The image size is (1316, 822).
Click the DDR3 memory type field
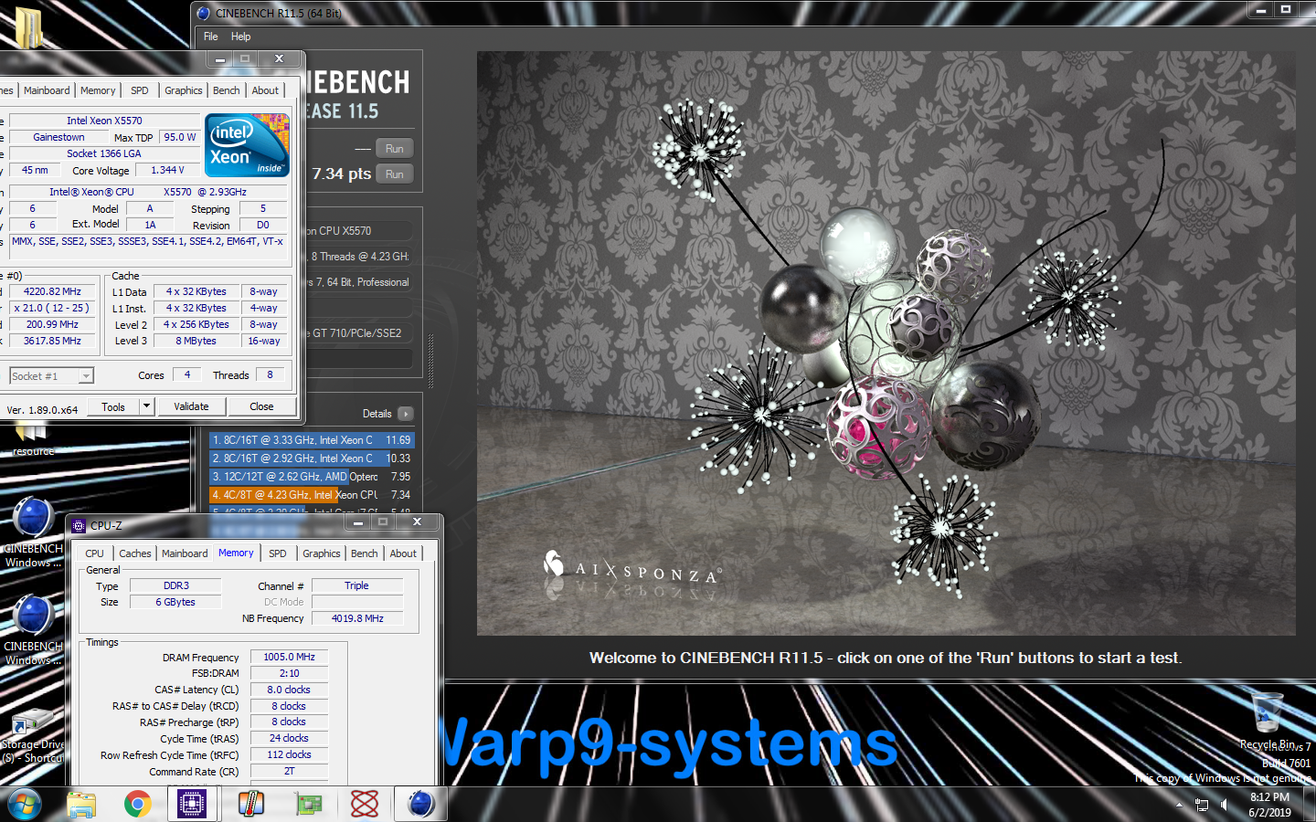(x=175, y=585)
